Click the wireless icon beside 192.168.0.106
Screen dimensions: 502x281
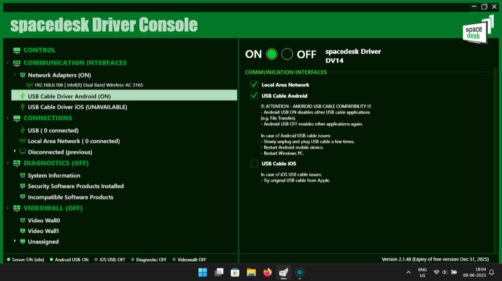click(x=29, y=85)
